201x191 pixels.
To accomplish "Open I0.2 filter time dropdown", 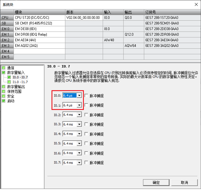I will [x=79, y=115].
